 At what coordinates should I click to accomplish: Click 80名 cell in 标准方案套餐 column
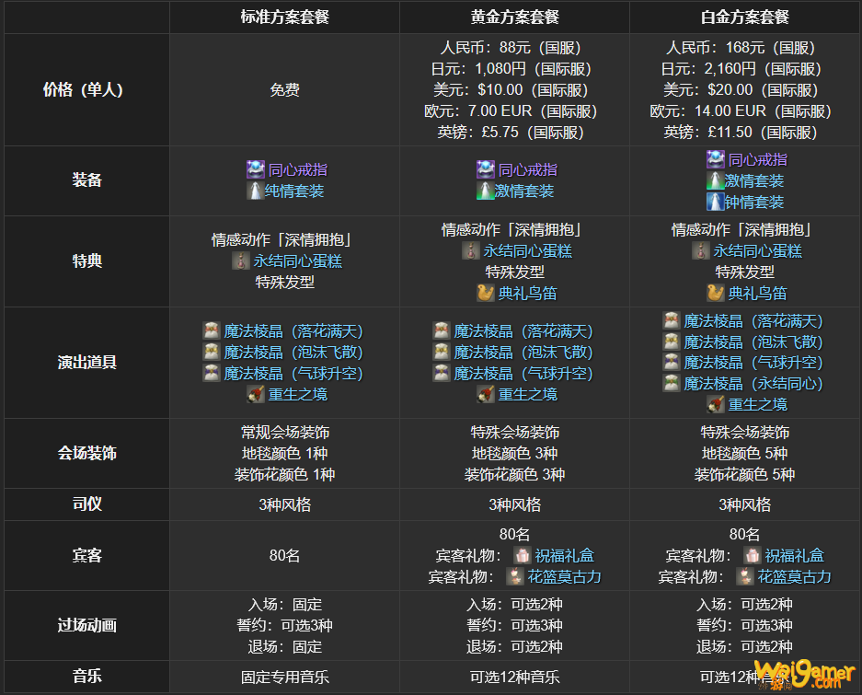(x=285, y=555)
